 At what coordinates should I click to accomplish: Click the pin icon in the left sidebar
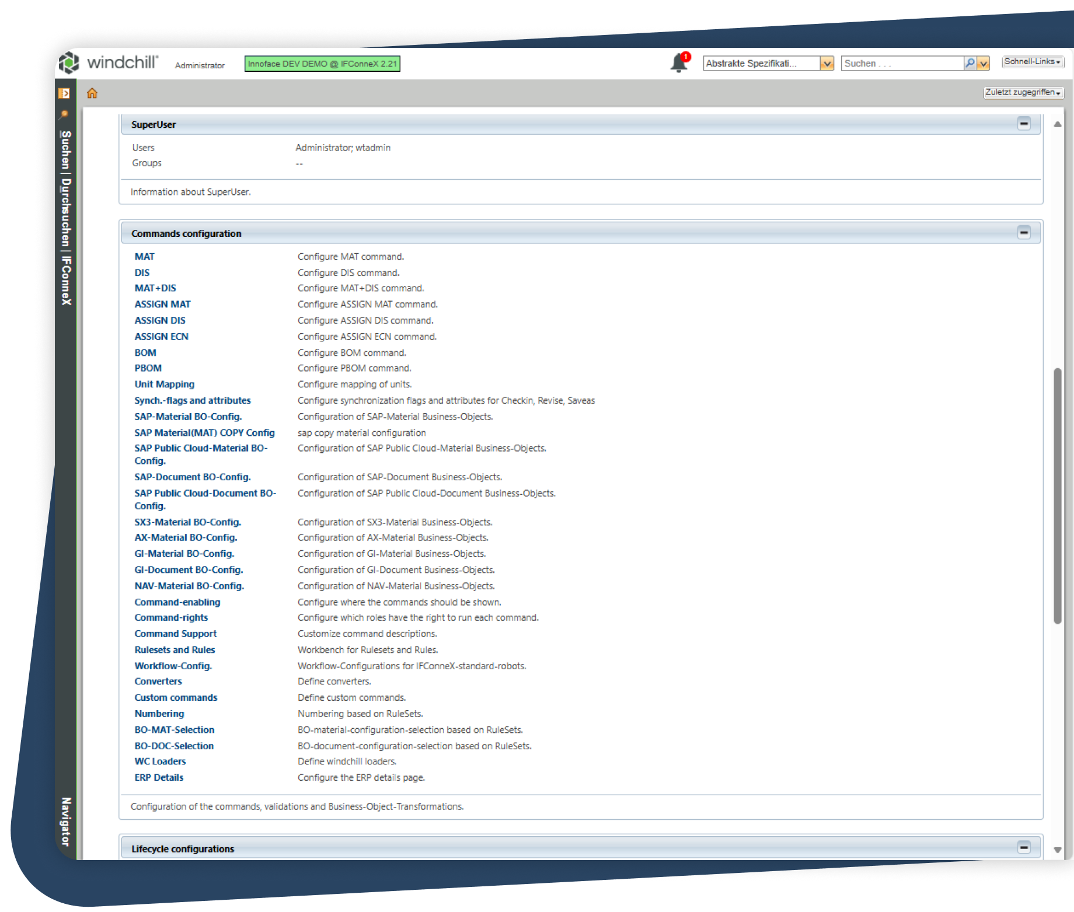tap(64, 115)
